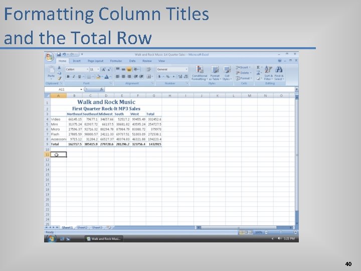Click the Copy icon below scissors
This screenshot has width=361, height=271.
59,73
